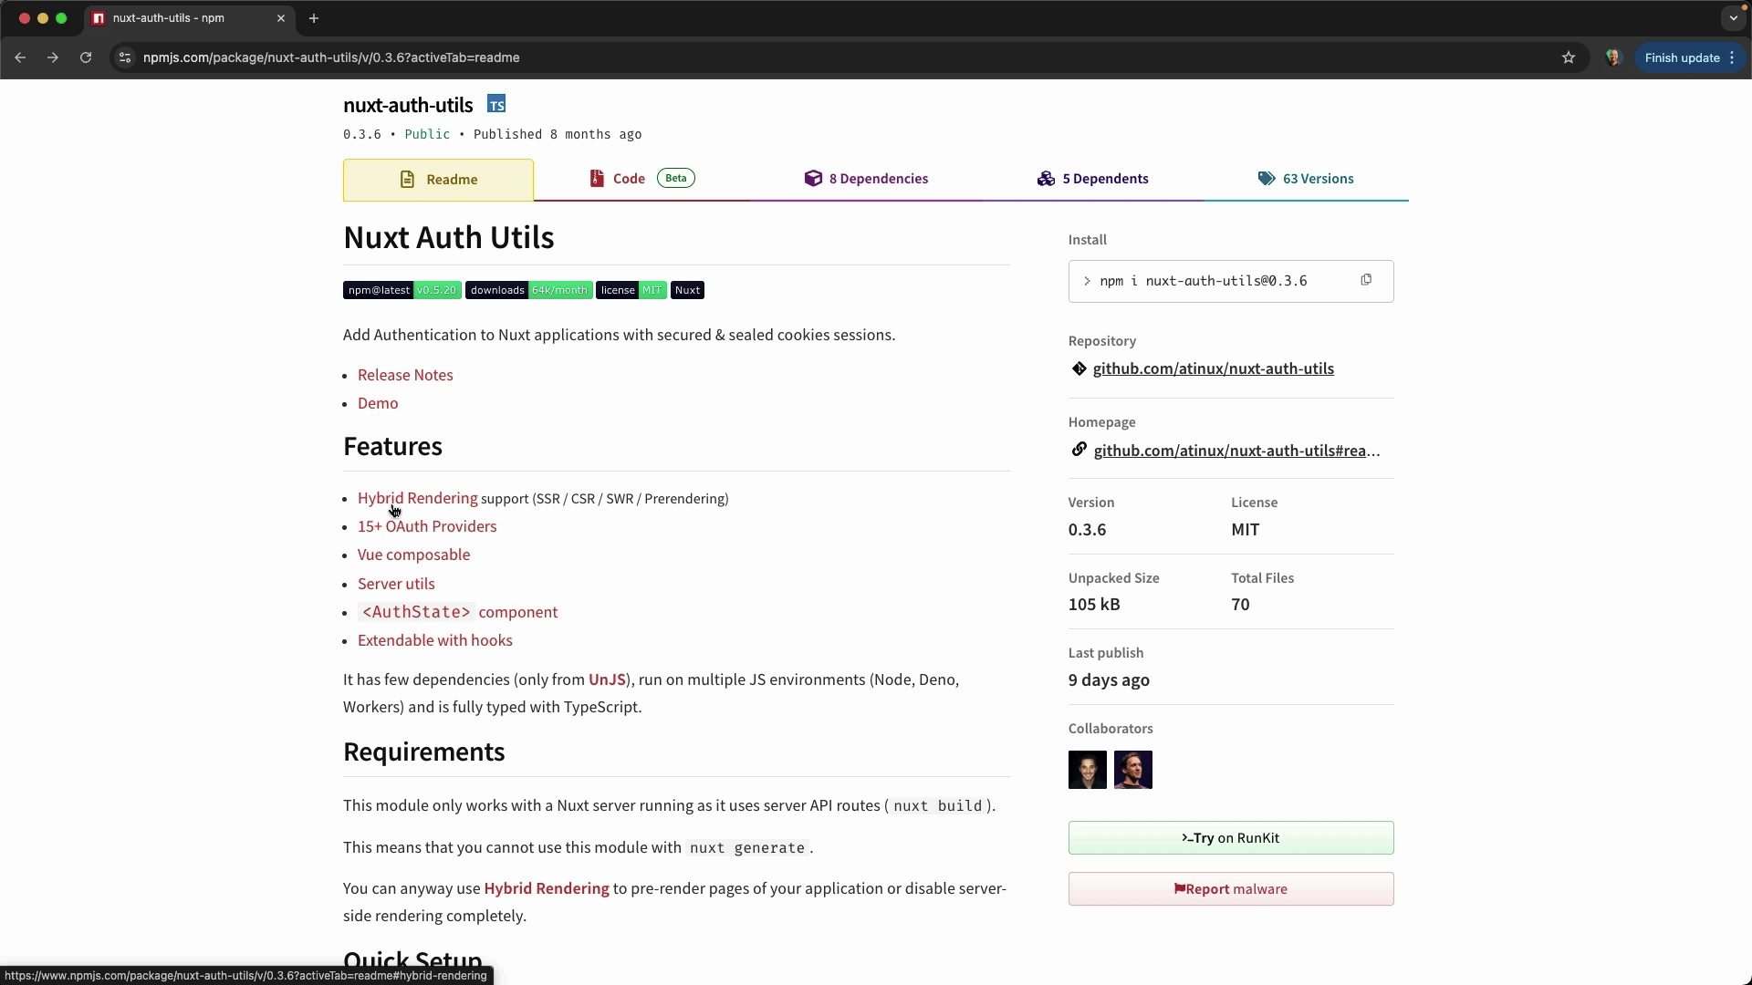Viewport: 1752px width, 985px height.
Task: Click the downloads 64k/month badge
Action: click(x=529, y=290)
